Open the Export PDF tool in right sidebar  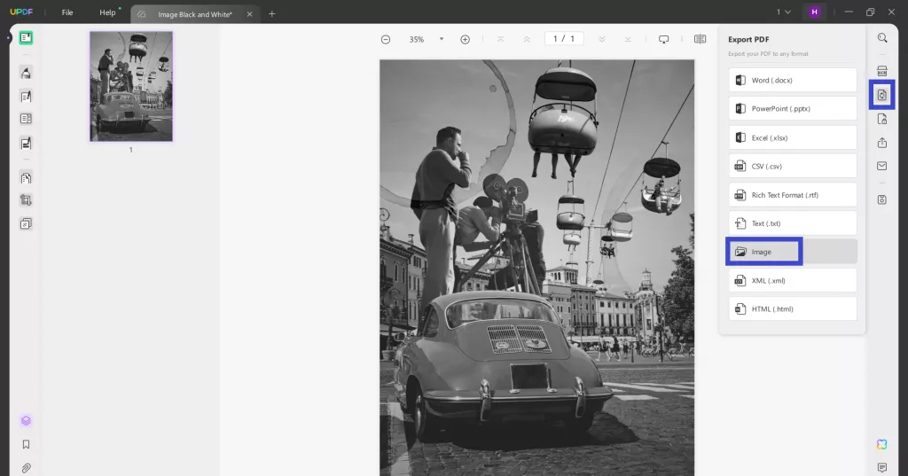881,95
